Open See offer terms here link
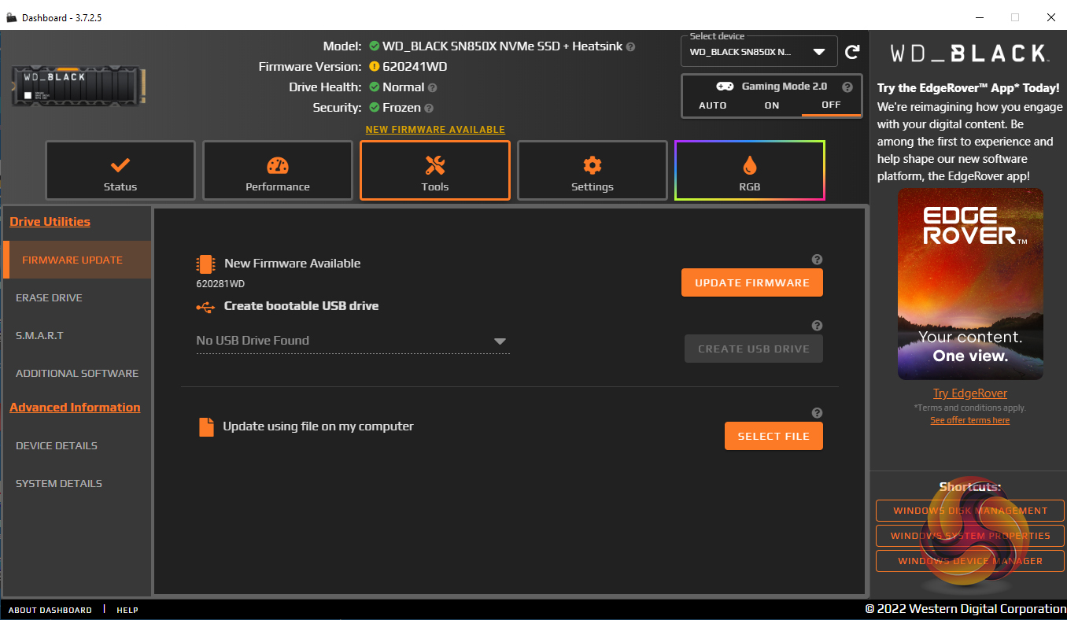The height and width of the screenshot is (620, 1067). [x=970, y=420]
